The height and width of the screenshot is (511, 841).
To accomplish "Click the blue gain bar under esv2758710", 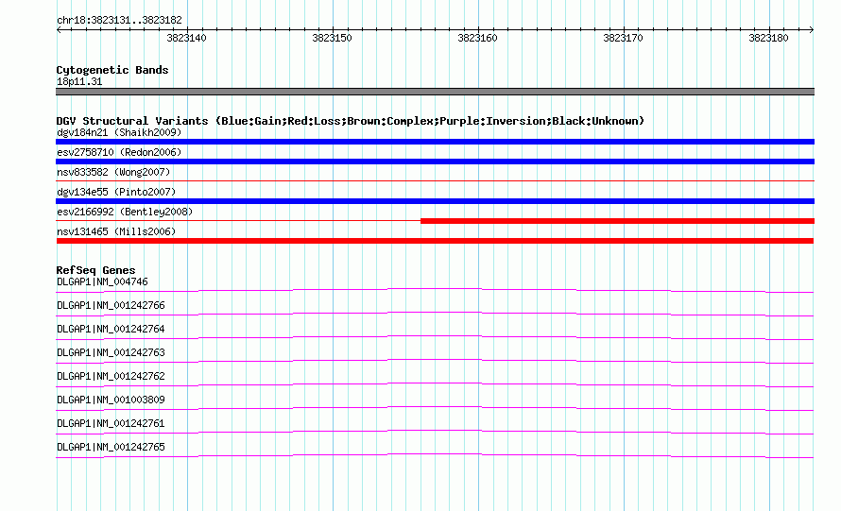I will click(435, 162).
